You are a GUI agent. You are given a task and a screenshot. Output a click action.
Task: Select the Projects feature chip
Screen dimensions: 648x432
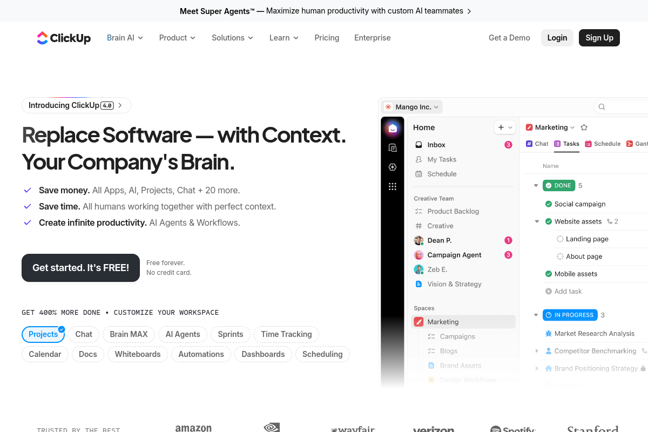(x=43, y=334)
